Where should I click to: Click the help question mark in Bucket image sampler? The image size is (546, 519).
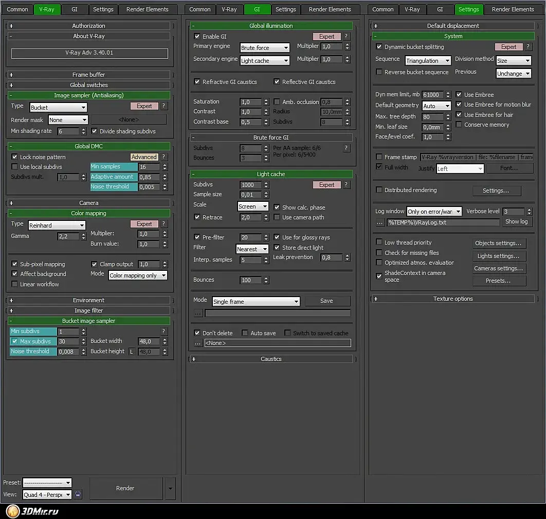(163, 331)
